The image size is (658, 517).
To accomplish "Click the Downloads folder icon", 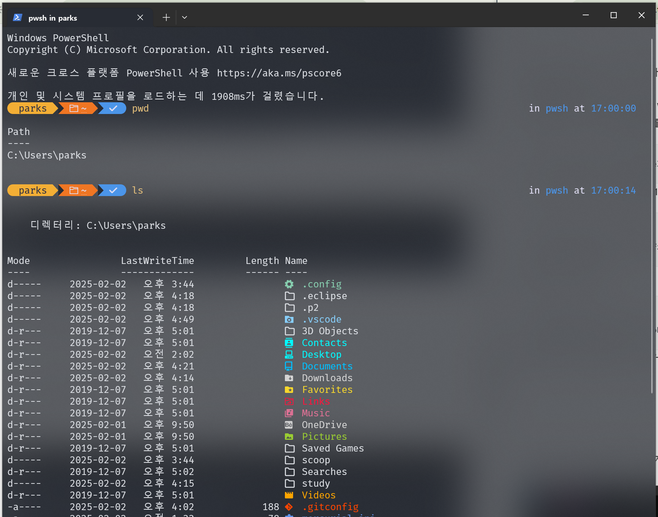I will click(289, 378).
